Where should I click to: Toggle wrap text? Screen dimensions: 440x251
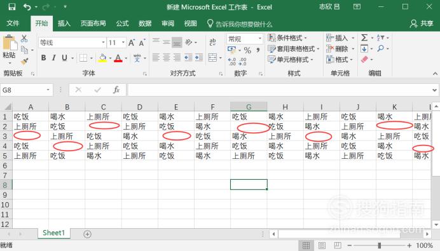212,42
